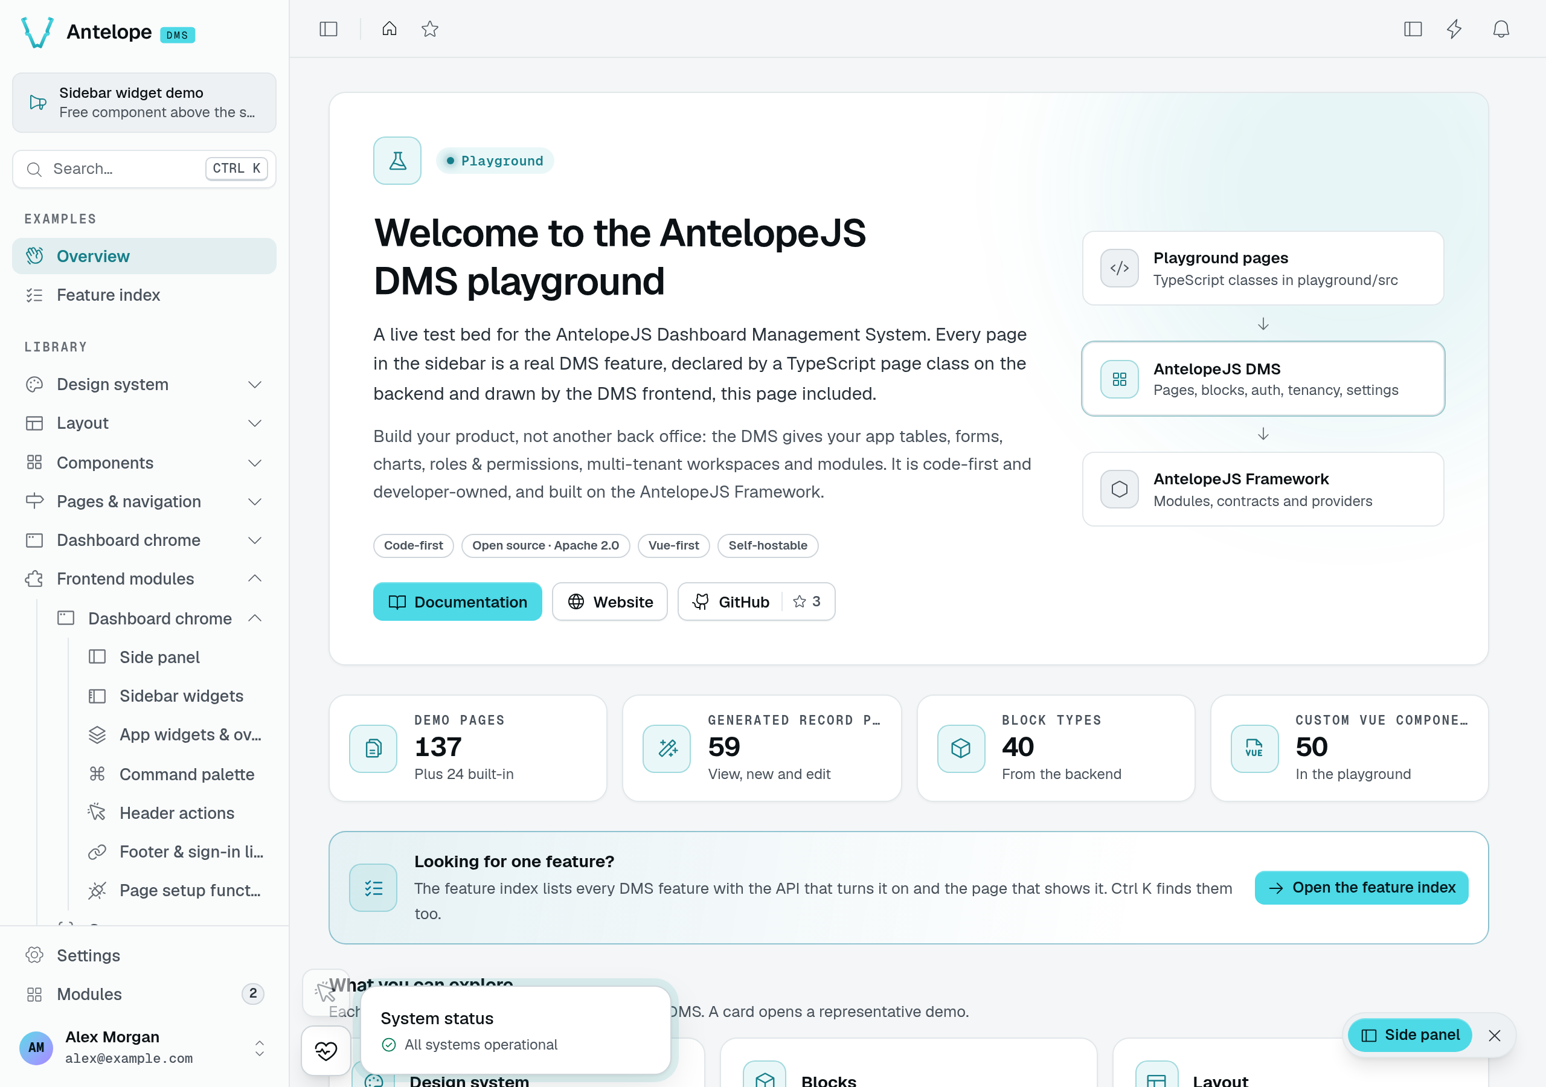Open notifications bell icon
The width and height of the screenshot is (1546, 1087).
[x=1501, y=29]
